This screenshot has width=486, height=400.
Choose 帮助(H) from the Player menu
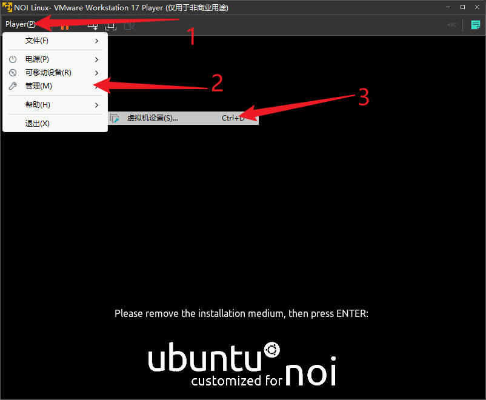[38, 105]
